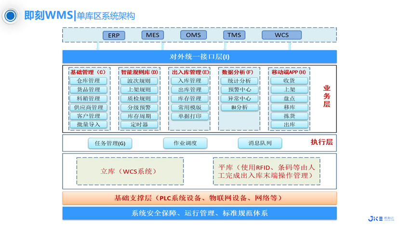Viewport: 399px width, 225px height.
Task: Select 消息队列 box
Action: tap(260, 143)
